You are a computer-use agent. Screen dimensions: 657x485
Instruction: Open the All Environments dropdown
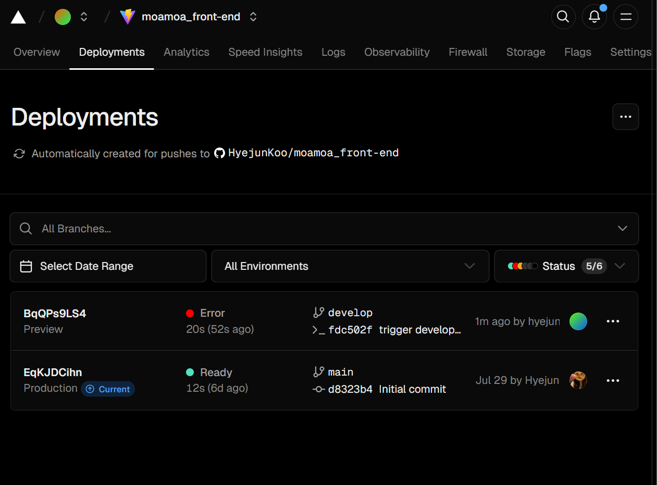point(350,266)
